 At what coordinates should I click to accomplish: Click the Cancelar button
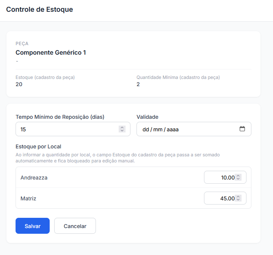tap(75, 226)
